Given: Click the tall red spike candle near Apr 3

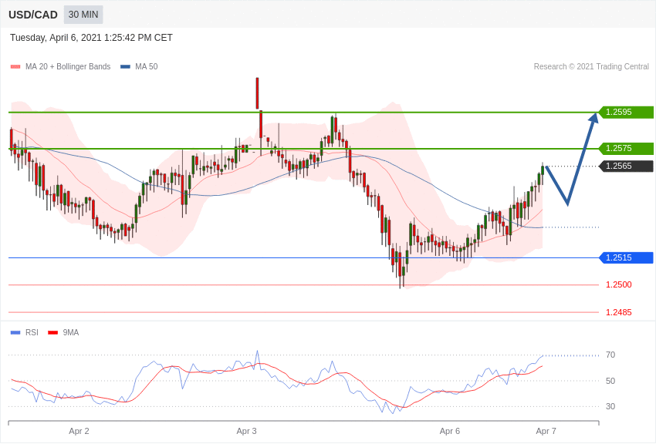Looking at the screenshot, I should point(257,93).
